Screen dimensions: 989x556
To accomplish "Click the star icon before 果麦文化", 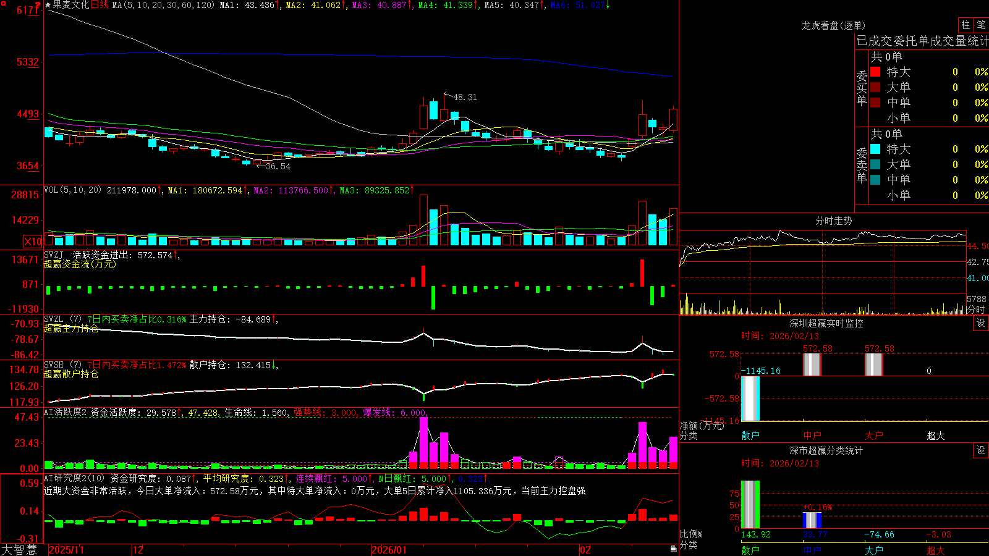I will (48, 5).
